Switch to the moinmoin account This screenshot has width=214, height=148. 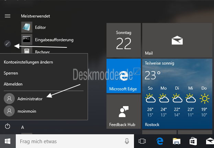click(x=20, y=111)
